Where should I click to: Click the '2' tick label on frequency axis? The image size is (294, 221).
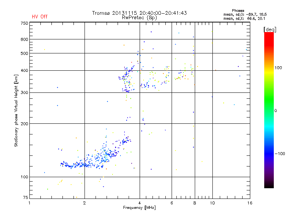pyautogui.click(x=85, y=203)
